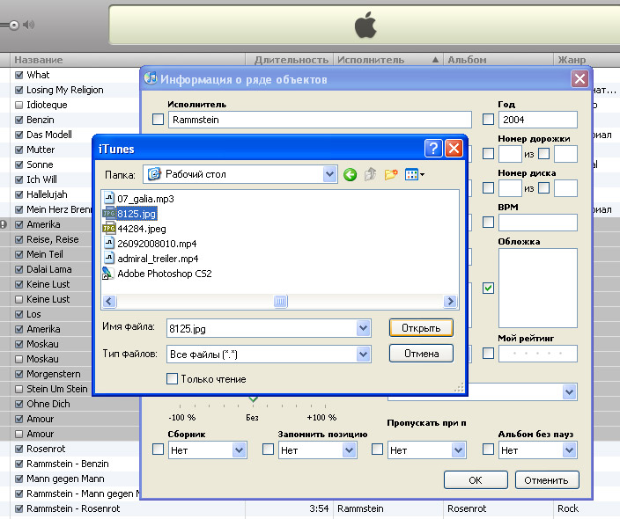This screenshot has width=620, height=519.
Task: Click the Отмена button in file dialog
Action: point(421,354)
